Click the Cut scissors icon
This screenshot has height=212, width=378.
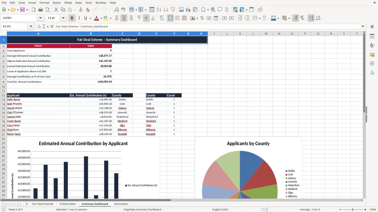click(x=56, y=10)
